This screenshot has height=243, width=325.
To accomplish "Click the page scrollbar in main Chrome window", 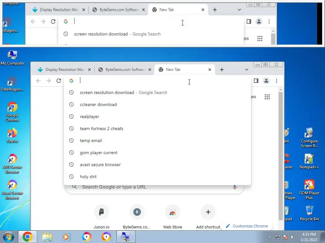I will point(281,156).
